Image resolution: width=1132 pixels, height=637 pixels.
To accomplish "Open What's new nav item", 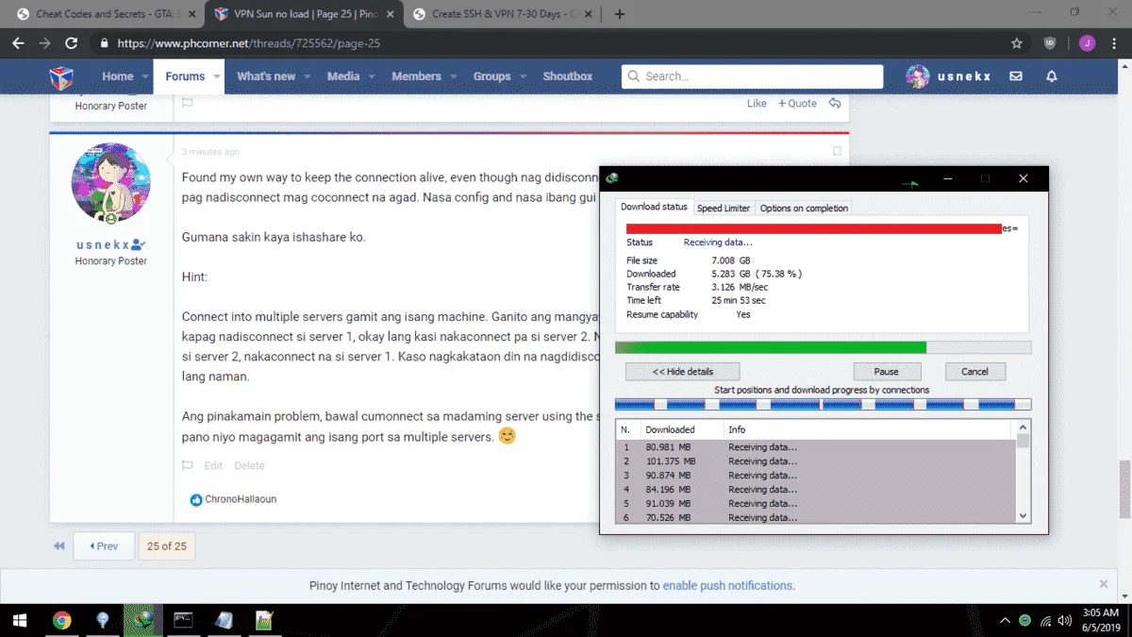I will click(x=266, y=76).
